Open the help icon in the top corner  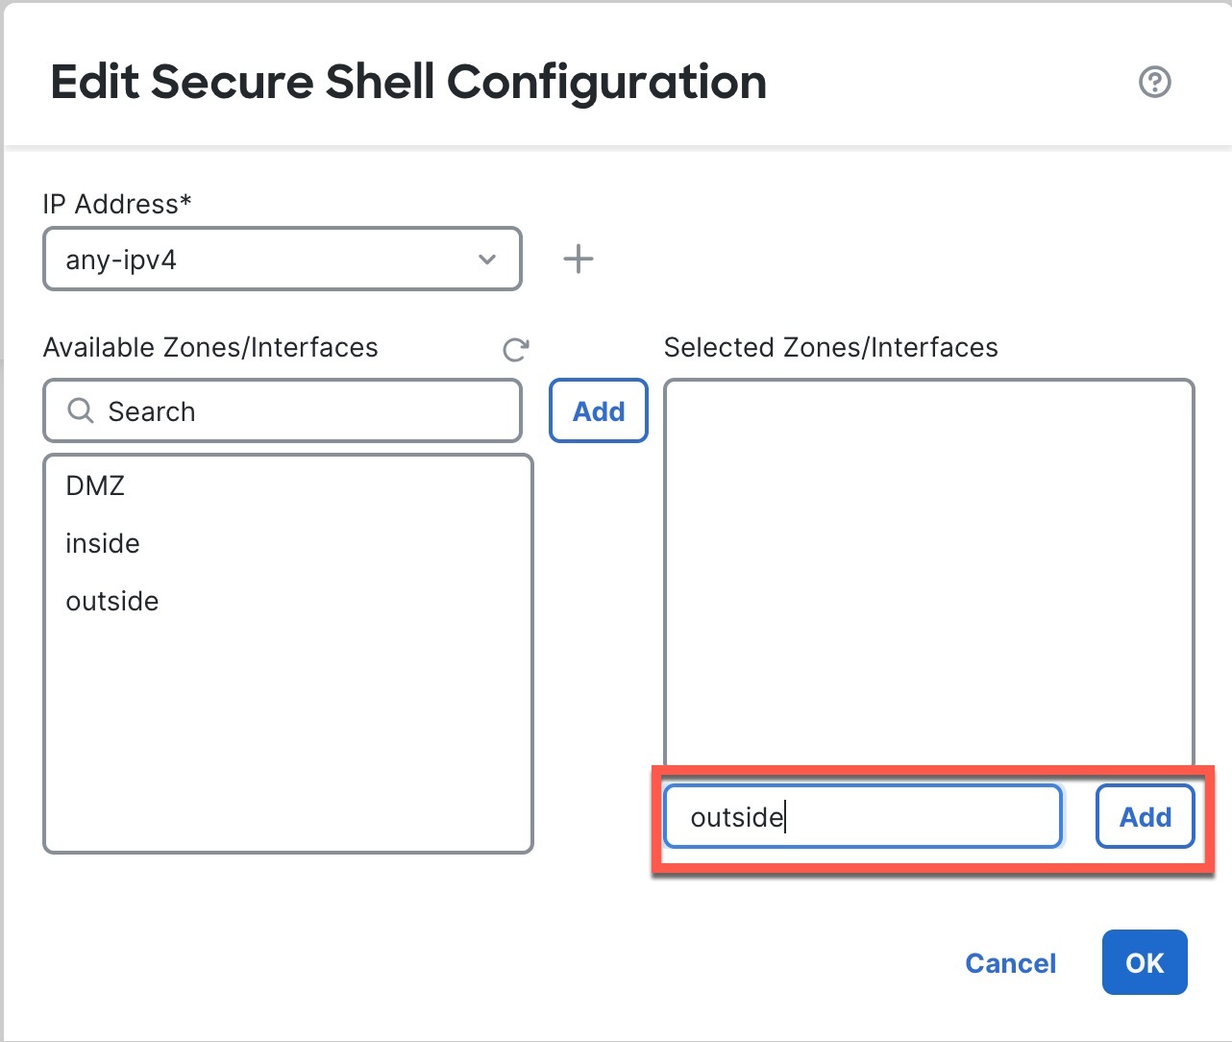(x=1155, y=83)
